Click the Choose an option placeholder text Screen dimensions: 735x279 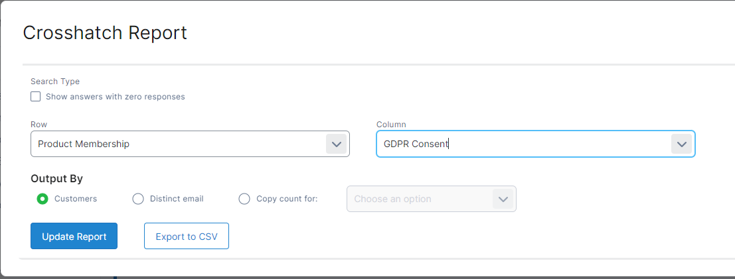pos(392,199)
